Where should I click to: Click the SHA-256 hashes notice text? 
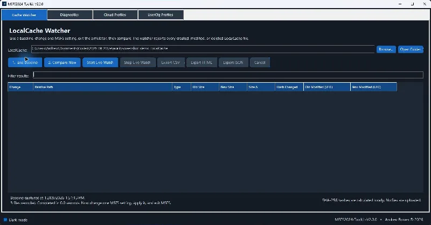(x=371, y=200)
